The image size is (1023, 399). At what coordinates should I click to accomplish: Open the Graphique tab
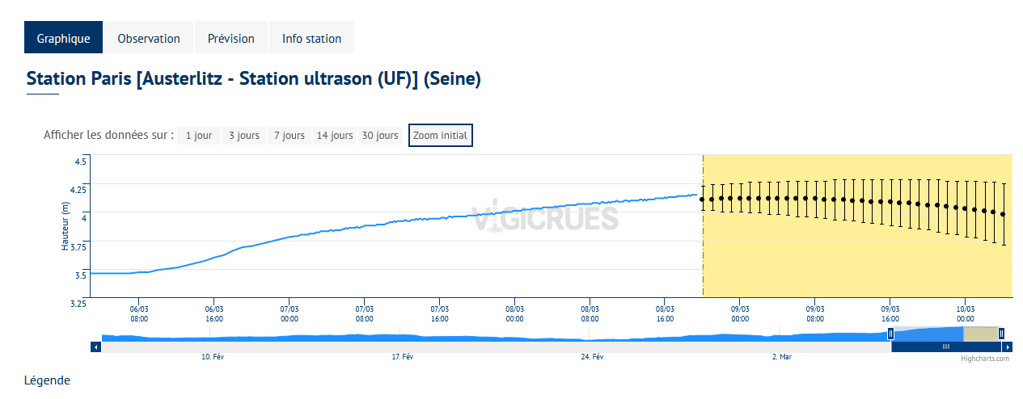(x=63, y=38)
